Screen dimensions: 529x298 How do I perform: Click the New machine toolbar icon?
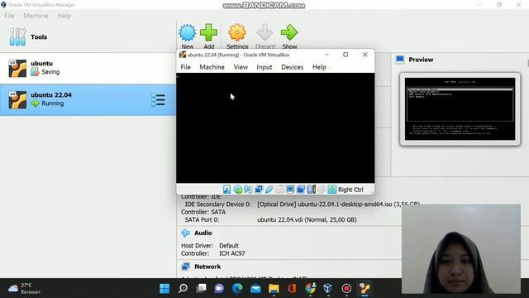click(x=188, y=33)
